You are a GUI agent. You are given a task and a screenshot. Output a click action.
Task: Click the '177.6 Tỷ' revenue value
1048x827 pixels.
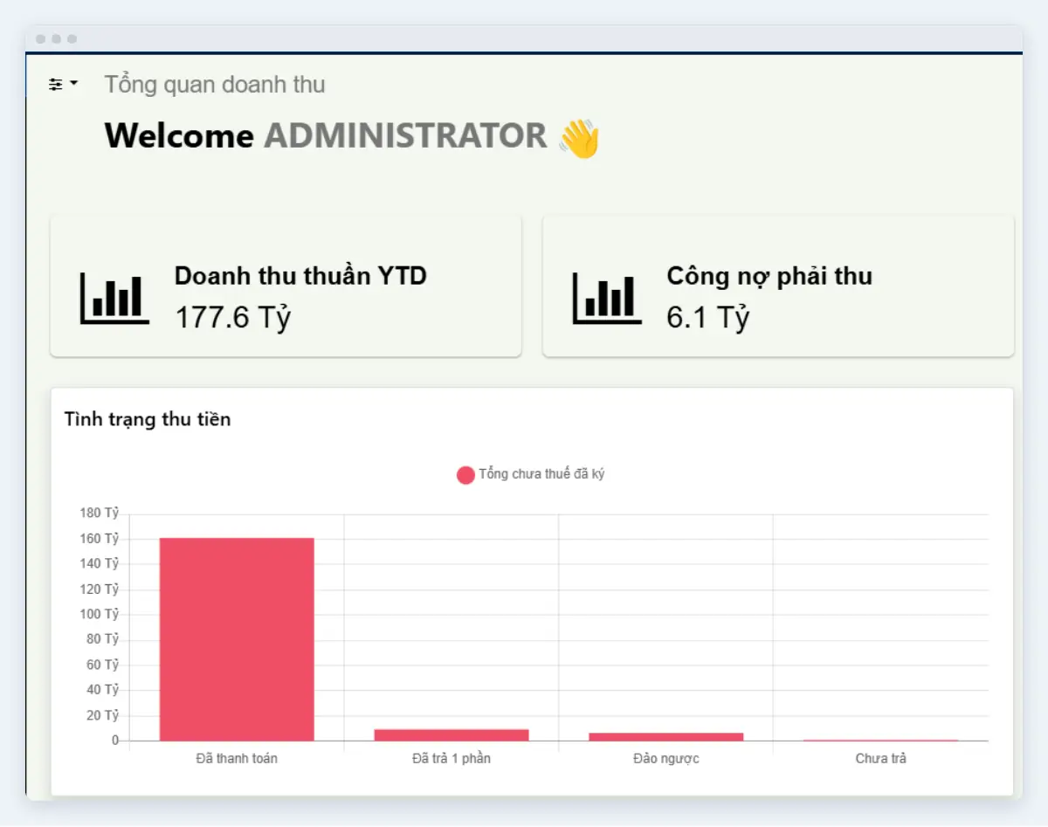(233, 318)
